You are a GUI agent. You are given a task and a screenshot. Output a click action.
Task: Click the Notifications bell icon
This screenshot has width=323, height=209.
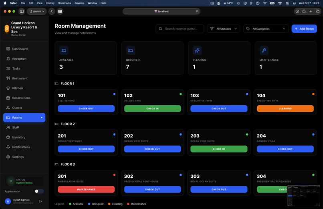pyautogui.click(x=8, y=147)
